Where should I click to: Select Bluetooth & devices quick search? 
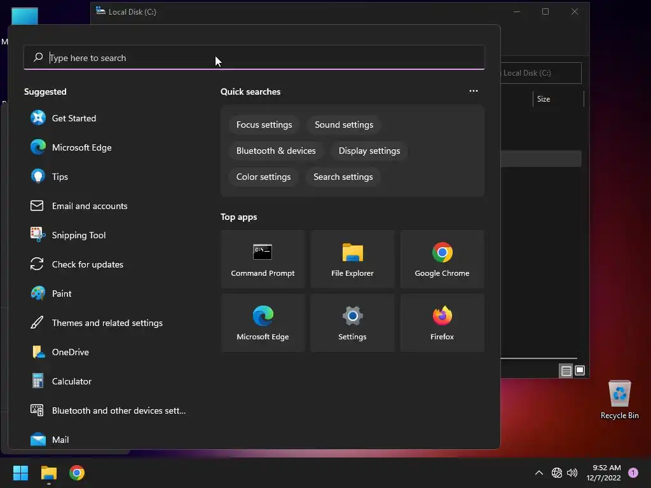276,151
